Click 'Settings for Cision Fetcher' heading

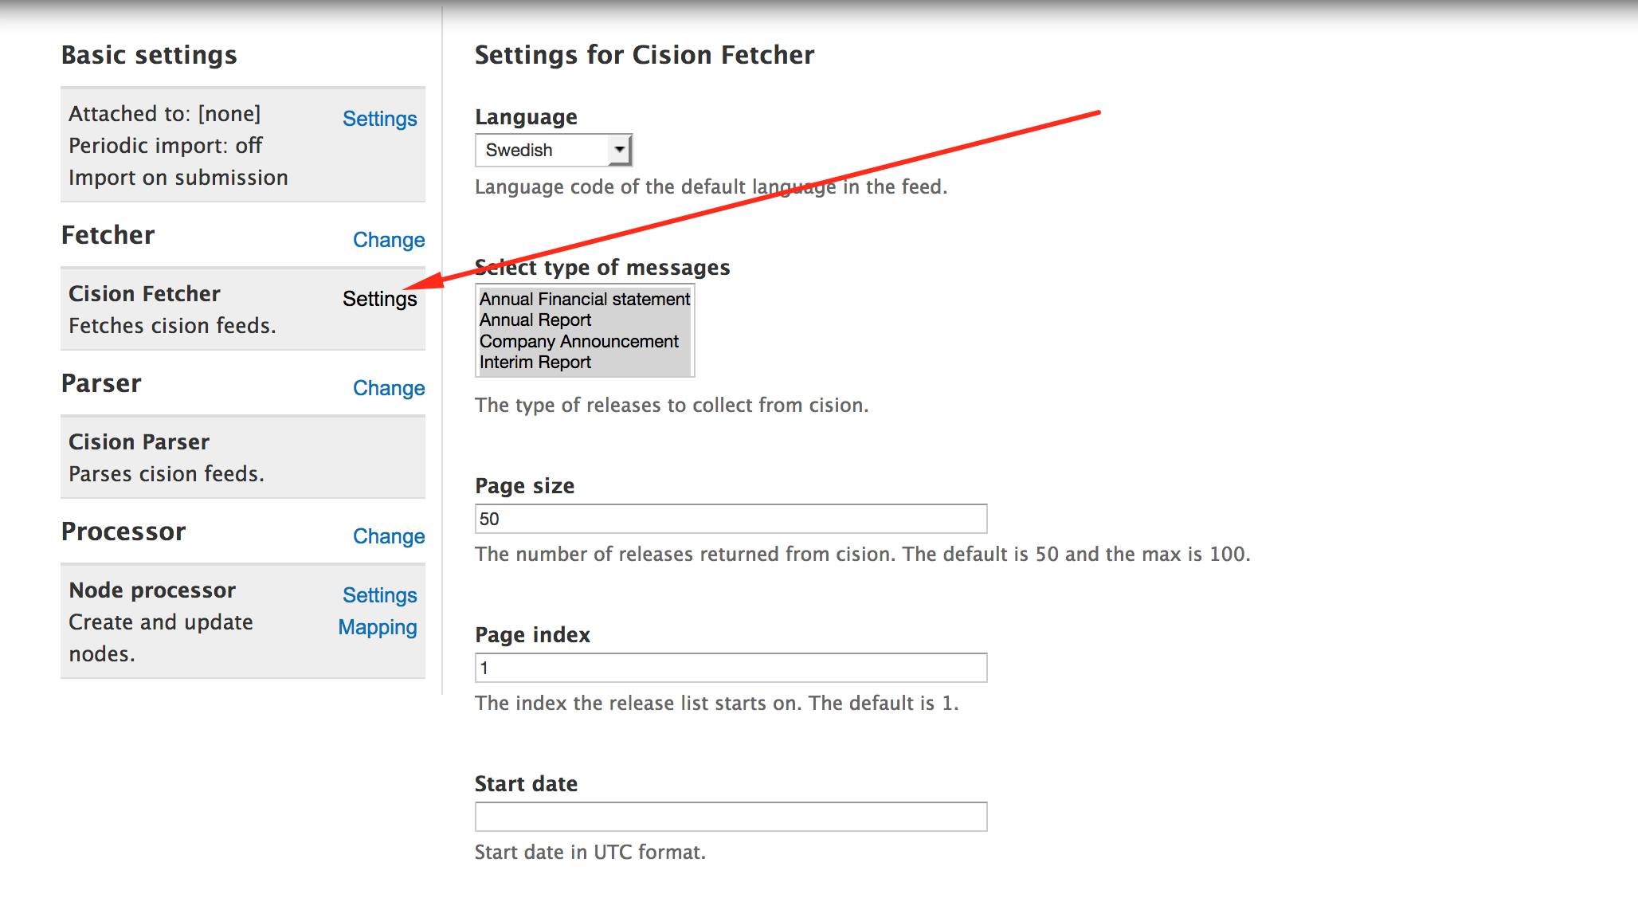pyautogui.click(x=645, y=55)
